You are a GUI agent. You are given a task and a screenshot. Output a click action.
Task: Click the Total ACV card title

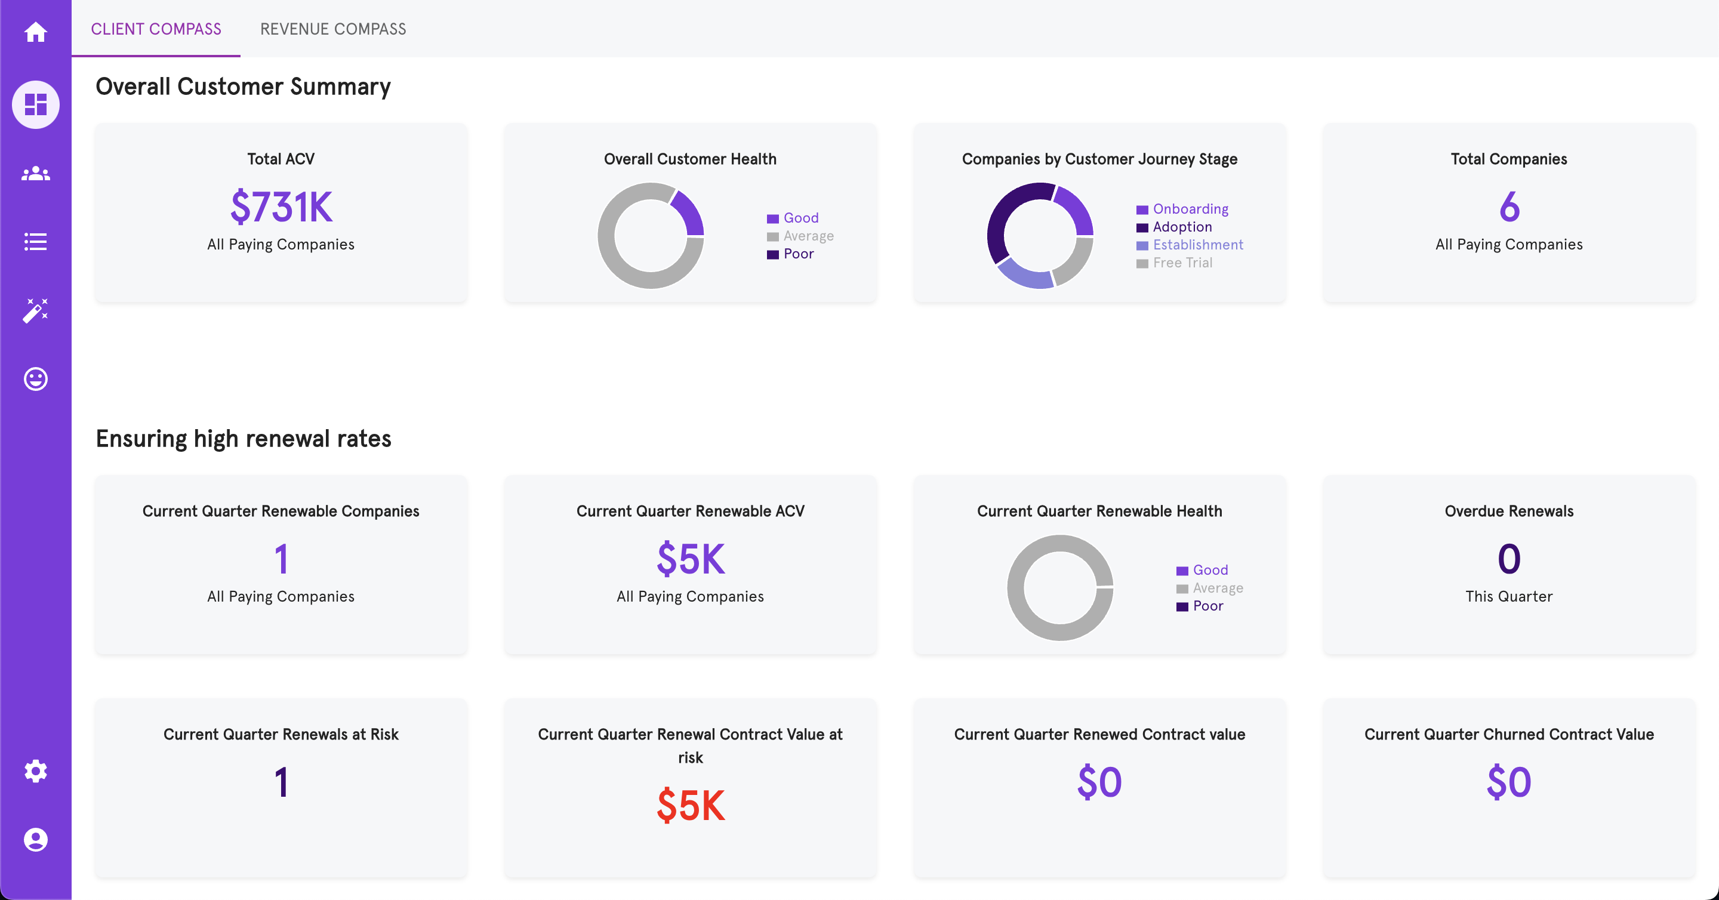coord(281,159)
